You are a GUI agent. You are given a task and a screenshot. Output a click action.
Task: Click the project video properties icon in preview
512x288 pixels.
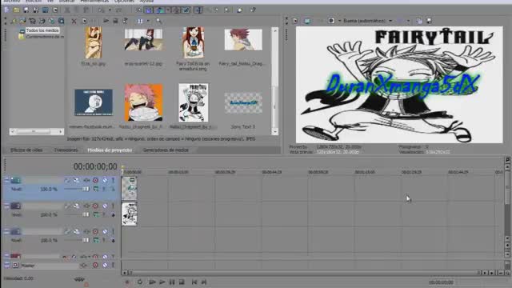click(x=295, y=22)
